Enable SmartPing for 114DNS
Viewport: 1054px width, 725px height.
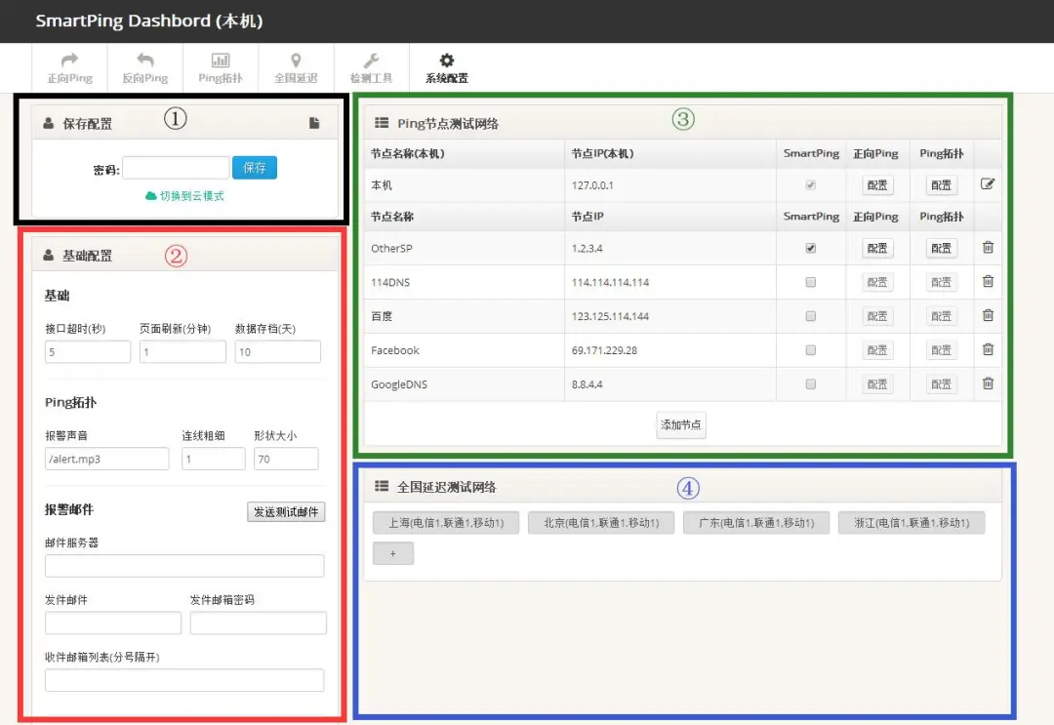pos(811,282)
